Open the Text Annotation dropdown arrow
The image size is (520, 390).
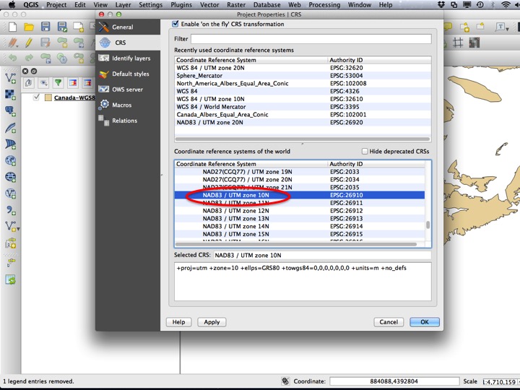coord(508,29)
